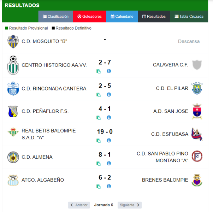Switch to the Clasificación tab
Viewport: 213px width, 212px height.
coord(56,17)
